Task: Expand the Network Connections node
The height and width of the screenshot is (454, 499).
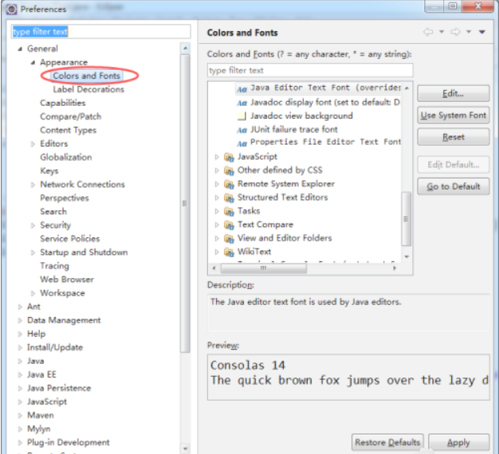Action: [33, 185]
